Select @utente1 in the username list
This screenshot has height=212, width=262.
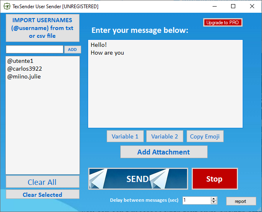click(x=20, y=61)
